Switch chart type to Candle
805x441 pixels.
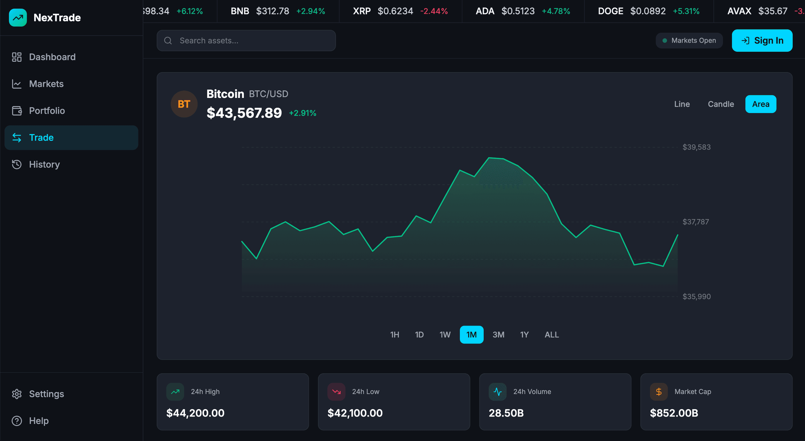point(721,104)
